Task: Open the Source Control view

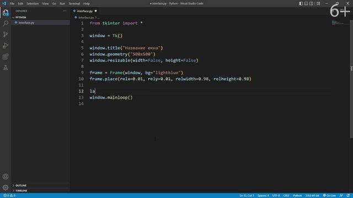Action: (6, 34)
